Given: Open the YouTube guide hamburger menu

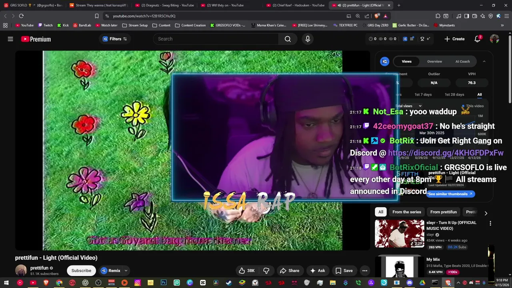Looking at the screenshot, I should coord(10,39).
